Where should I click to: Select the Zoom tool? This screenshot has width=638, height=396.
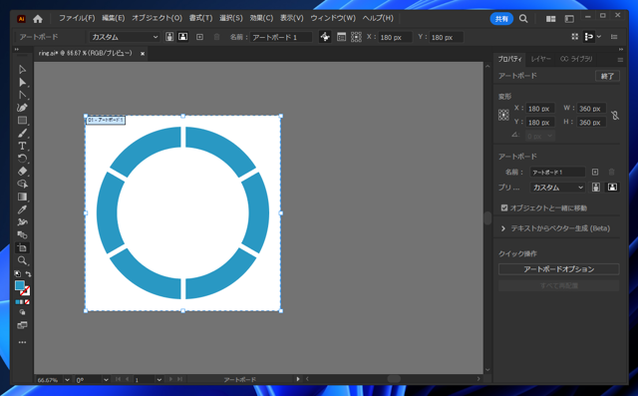point(22,260)
